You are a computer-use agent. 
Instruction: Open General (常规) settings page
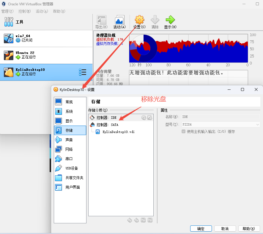(70, 102)
